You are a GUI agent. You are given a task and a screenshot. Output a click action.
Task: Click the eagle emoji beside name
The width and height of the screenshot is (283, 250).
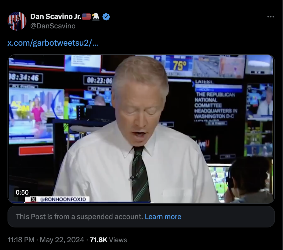(96, 17)
